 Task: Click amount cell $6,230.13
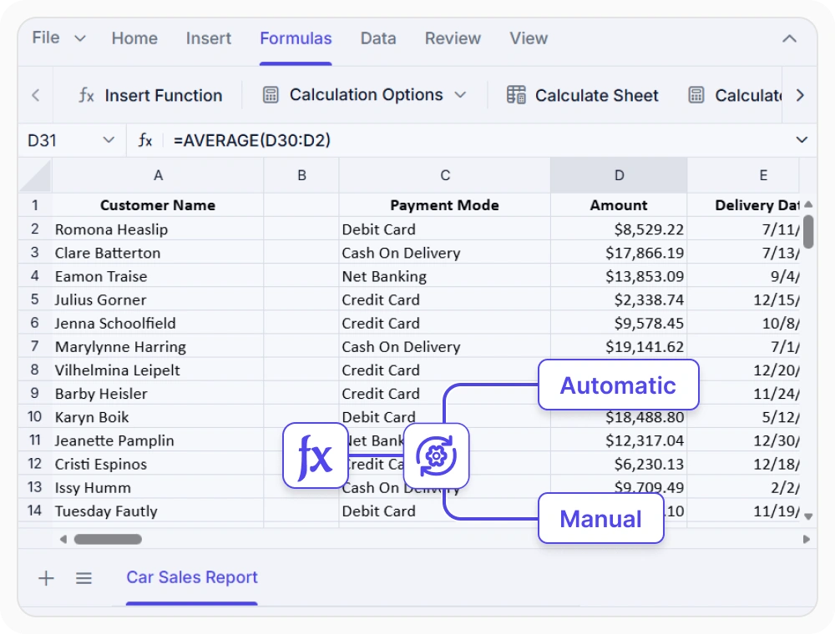pos(619,464)
